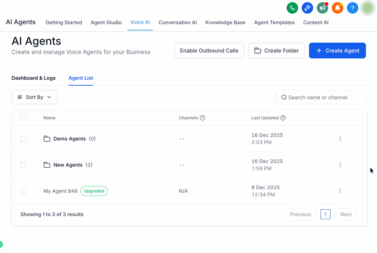Screen dimensions: 377x253
Task: Click the blue Create Agent button
Action: tap(337, 51)
